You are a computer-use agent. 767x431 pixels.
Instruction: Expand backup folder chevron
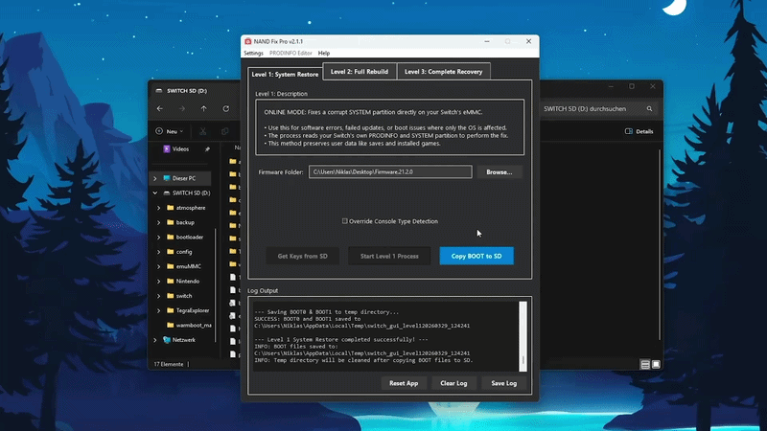pos(158,222)
